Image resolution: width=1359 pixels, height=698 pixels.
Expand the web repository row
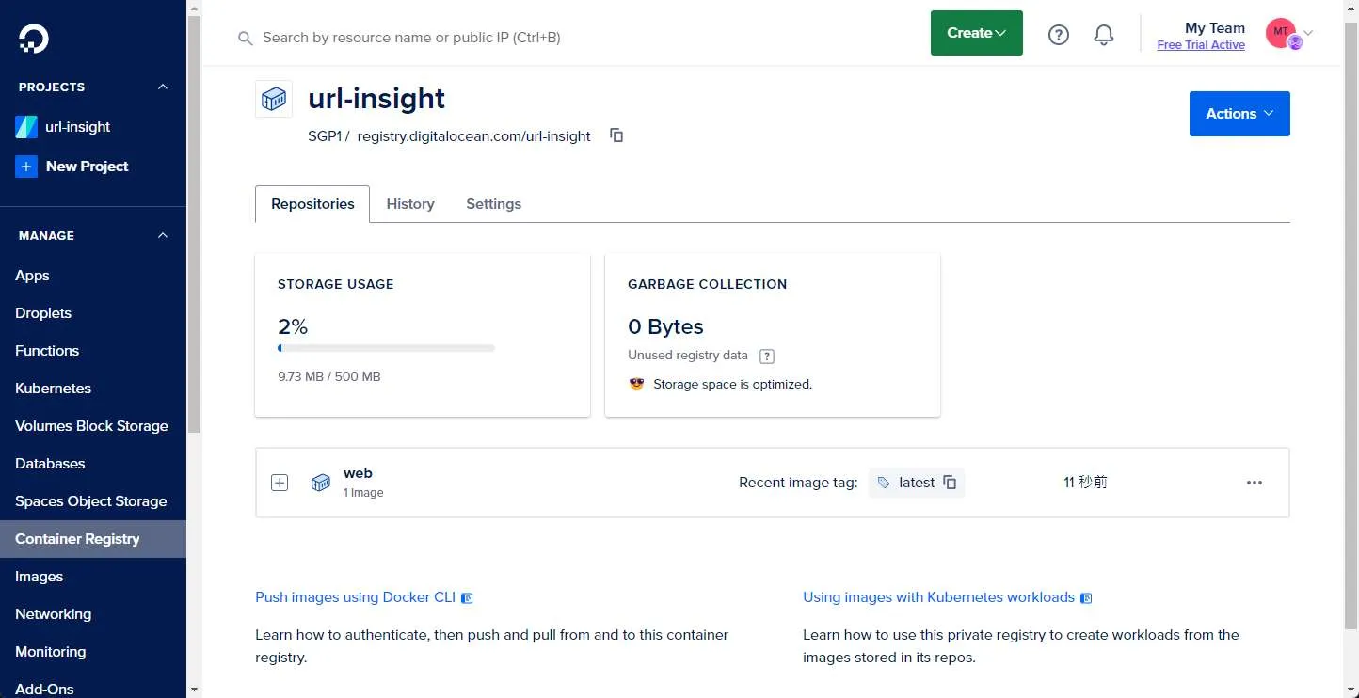(280, 482)
